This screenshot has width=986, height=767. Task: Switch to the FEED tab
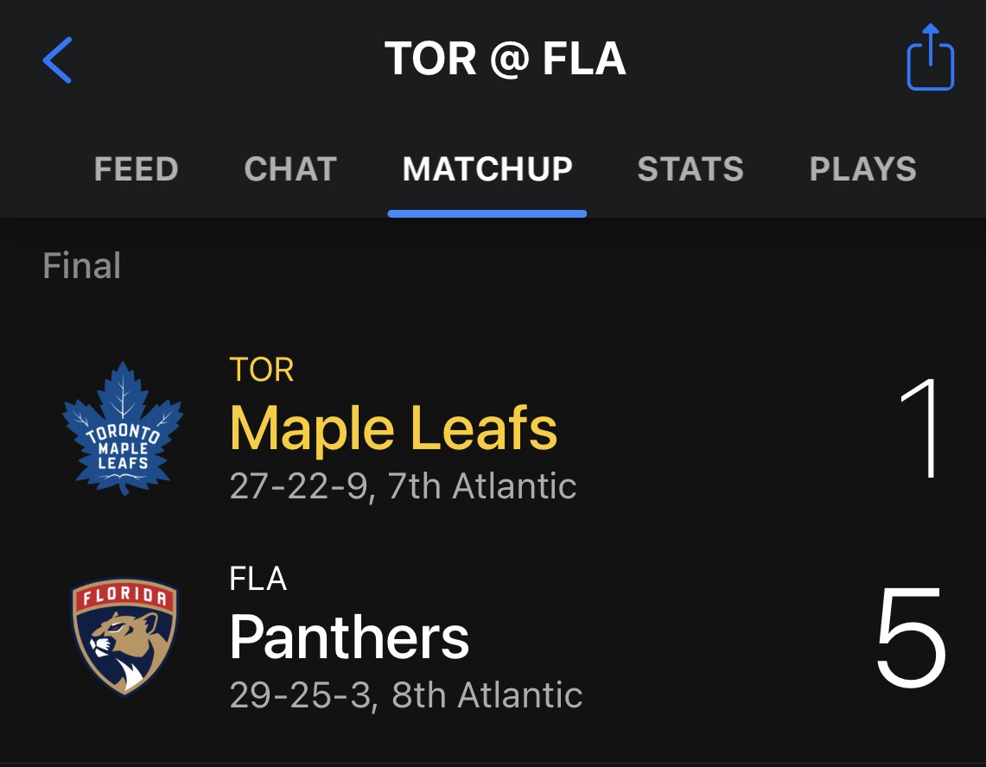[136, 169]
